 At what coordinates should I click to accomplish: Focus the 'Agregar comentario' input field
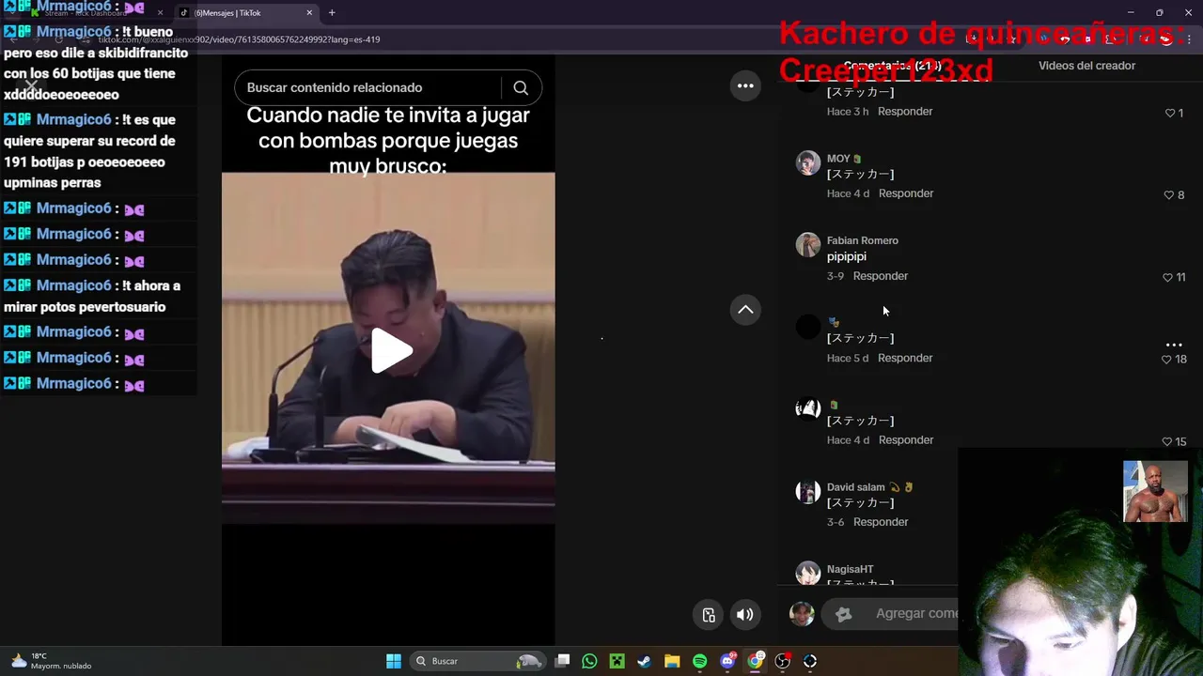916,614
